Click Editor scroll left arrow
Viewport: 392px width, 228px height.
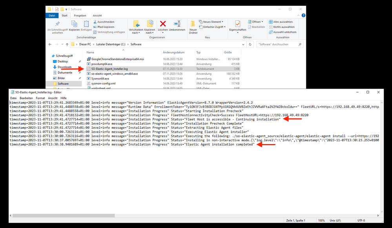pos(11,215)
